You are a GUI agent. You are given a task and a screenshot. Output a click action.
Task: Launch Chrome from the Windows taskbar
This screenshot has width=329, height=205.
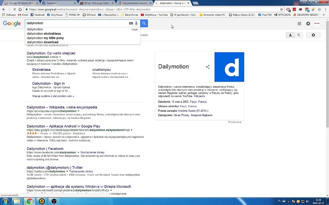pyautogui.click(x=30, y=201)
